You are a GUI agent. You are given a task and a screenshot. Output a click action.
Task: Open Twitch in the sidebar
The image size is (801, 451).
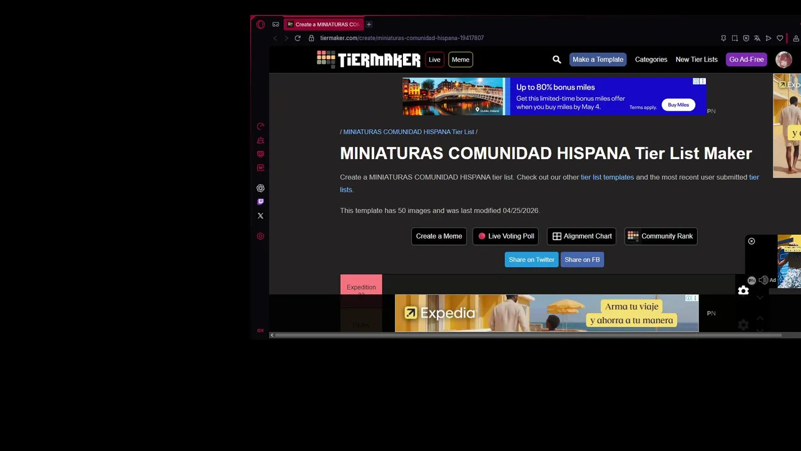260,202
